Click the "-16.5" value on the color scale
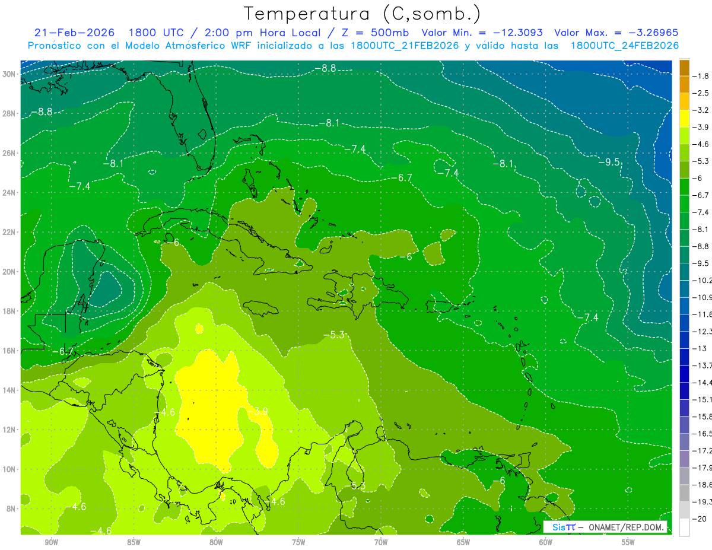The height and width of the screenshot is (550, 712). coord(703,434)
